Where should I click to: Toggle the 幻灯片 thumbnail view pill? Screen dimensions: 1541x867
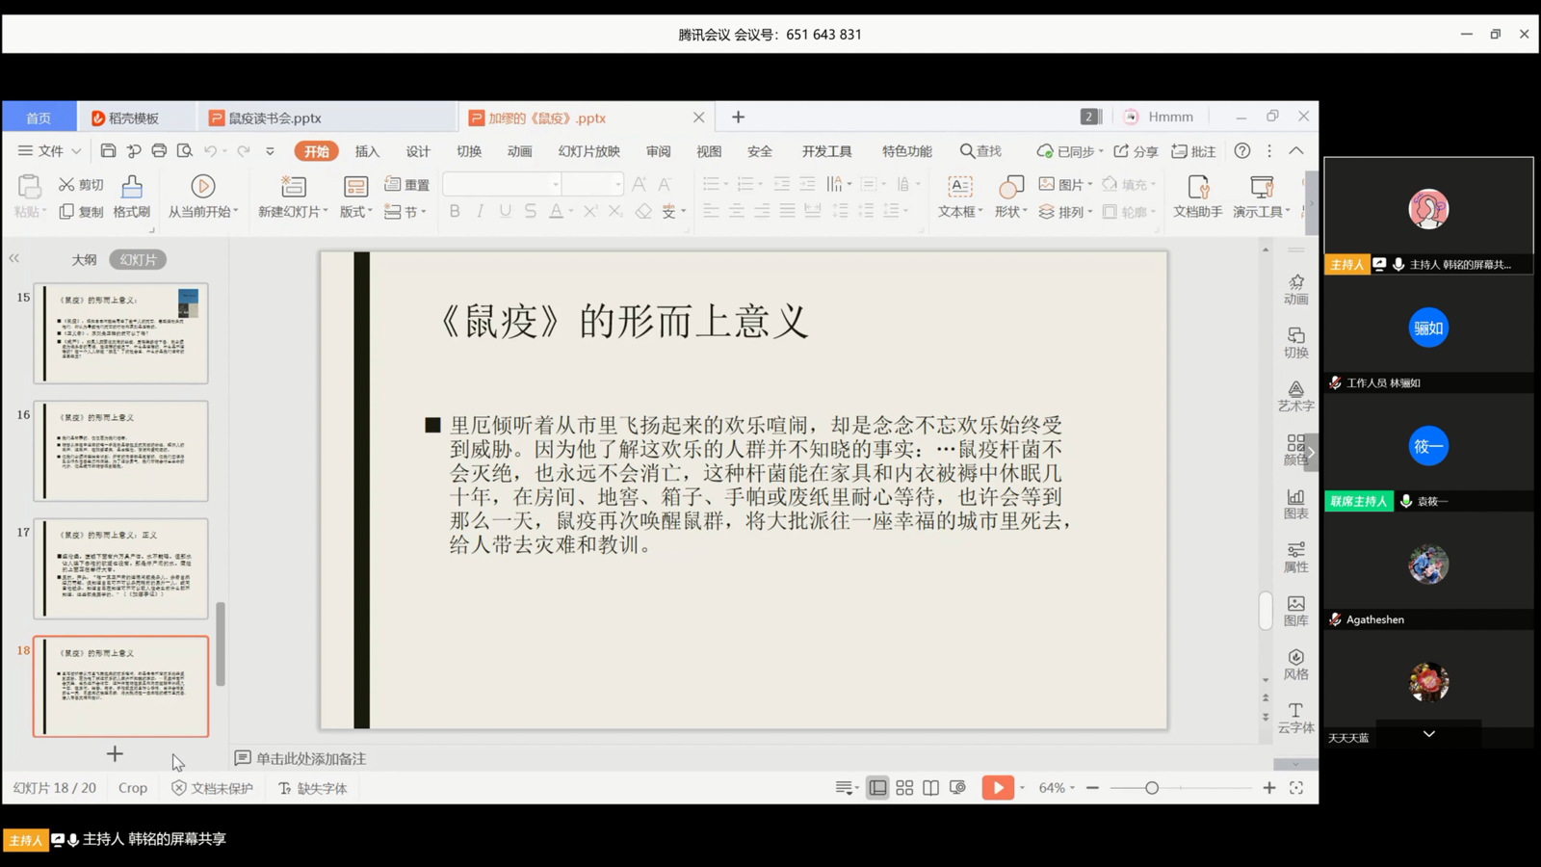[138, 260]
